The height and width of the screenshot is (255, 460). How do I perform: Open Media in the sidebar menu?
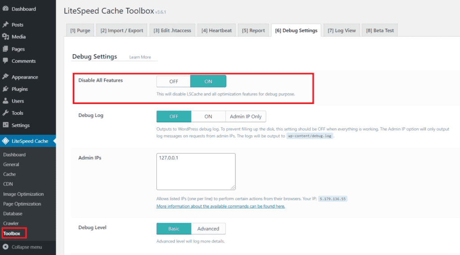click(18, 37)
